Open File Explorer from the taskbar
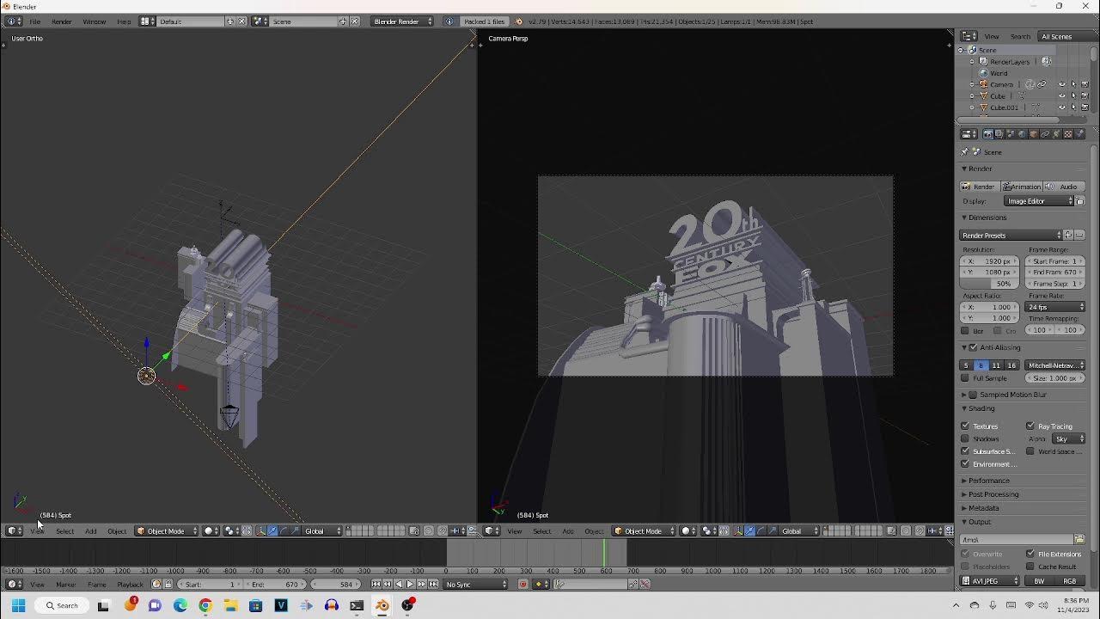Image resolution: width=1100 pixels, height=619 pixels. coord(230,605)
